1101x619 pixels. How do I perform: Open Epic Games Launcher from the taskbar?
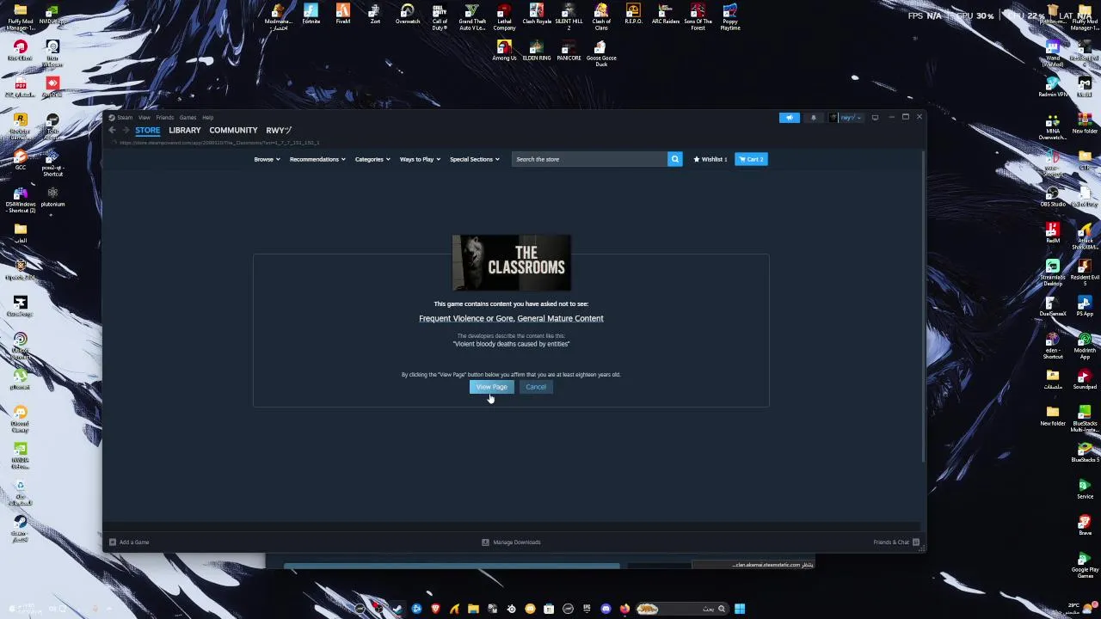[x=587, y=609]
